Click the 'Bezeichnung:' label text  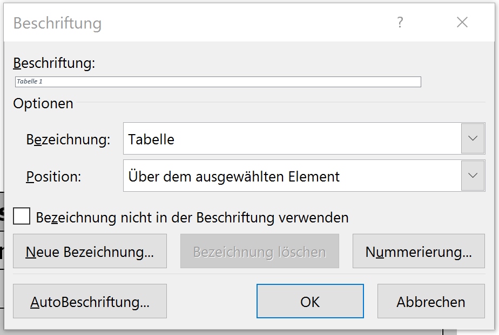(x=68, y=139)
